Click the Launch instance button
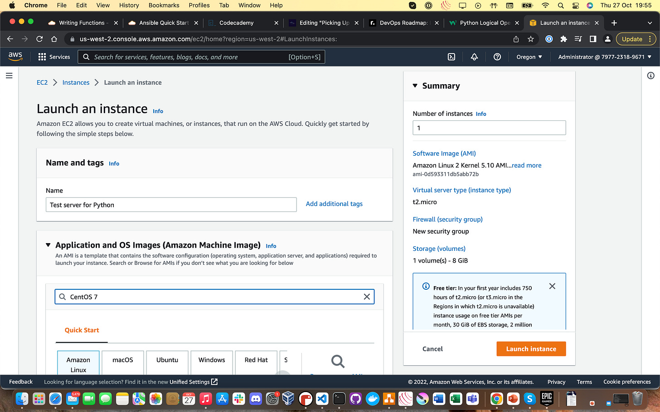660x412 pixels. point(531,349)
